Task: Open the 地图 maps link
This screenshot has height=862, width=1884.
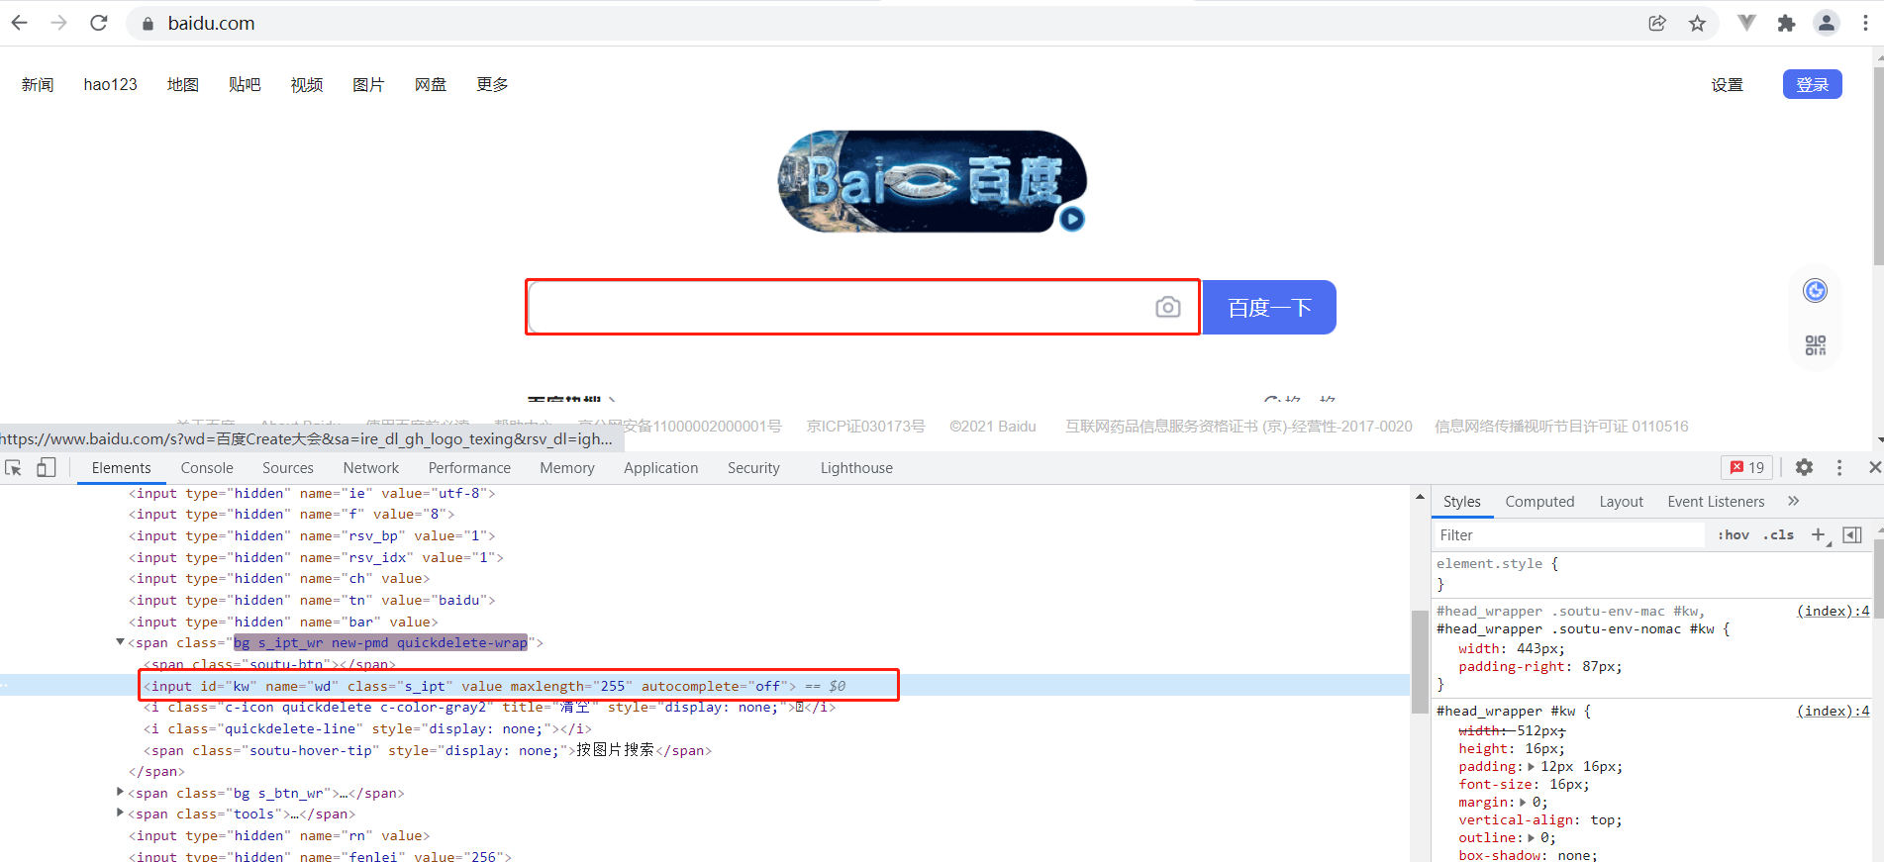Action: pos(183,85)
